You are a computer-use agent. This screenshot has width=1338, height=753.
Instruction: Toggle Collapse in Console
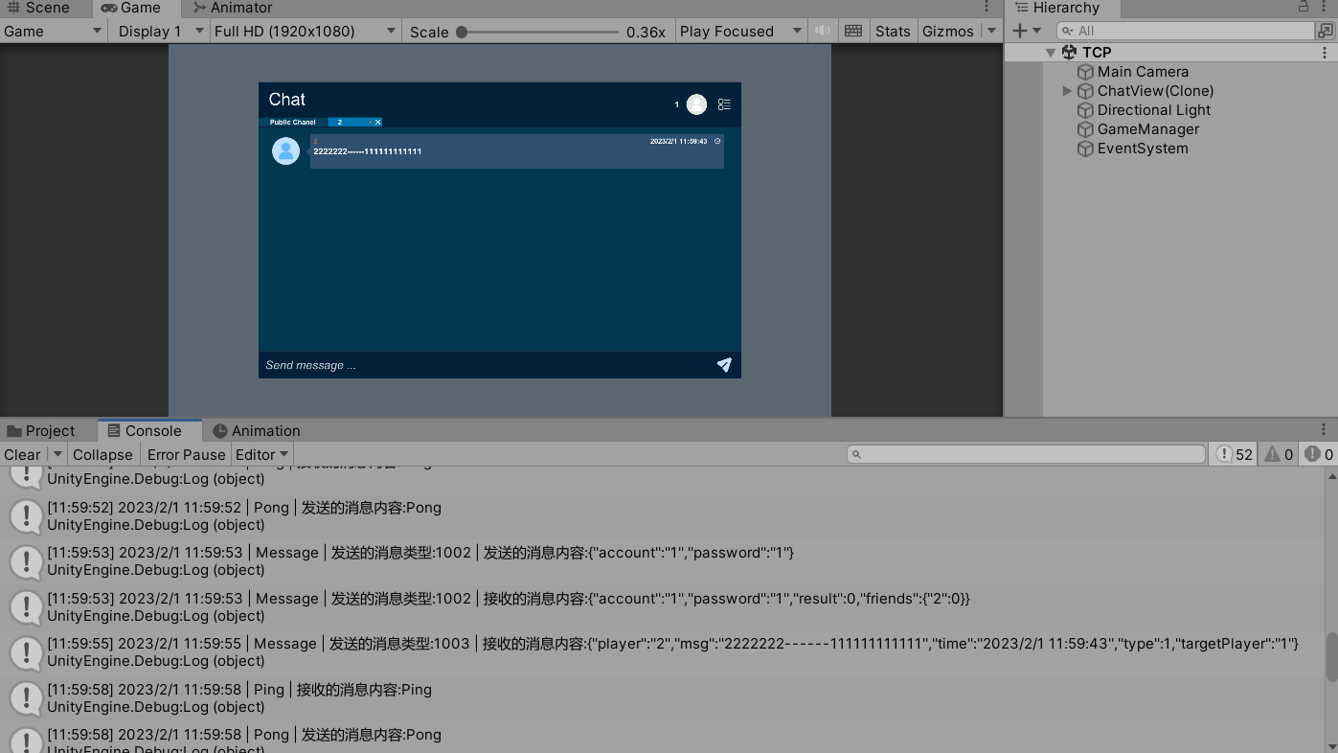tap(102, 455)
